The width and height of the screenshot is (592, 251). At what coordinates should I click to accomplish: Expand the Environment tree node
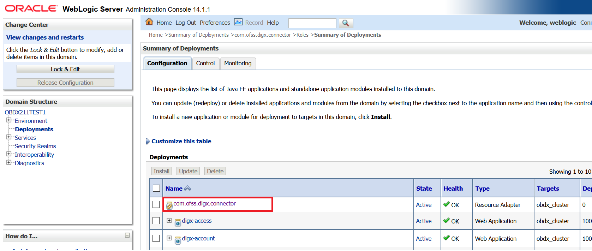9,120
